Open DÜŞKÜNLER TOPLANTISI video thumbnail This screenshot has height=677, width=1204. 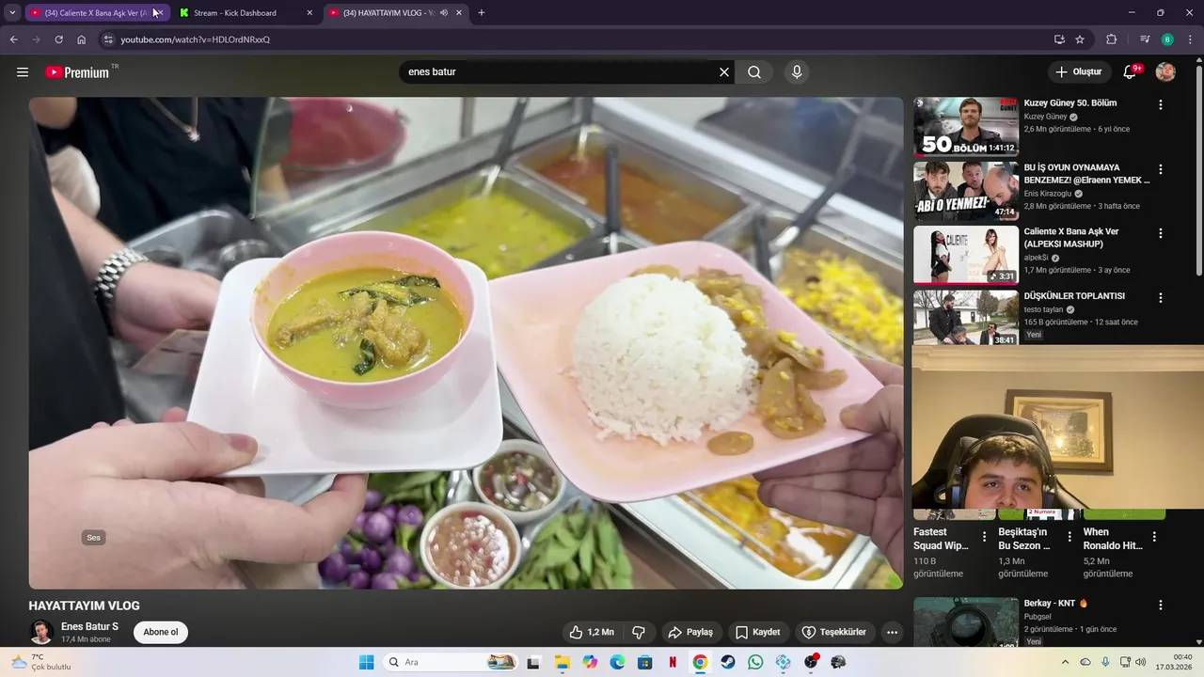pyautogui.click(x=966, y=318)
